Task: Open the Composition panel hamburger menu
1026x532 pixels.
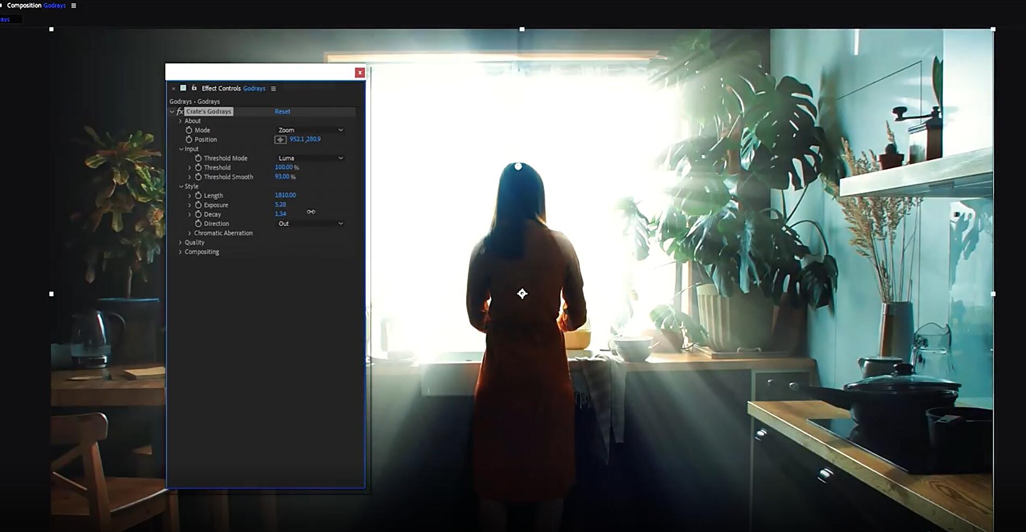Action: click(x=74, y=5)
